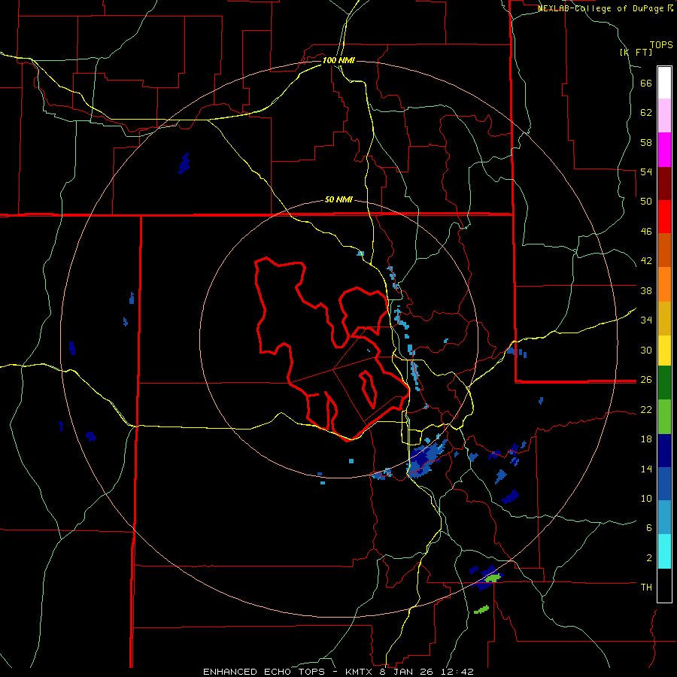The height and width of the screenshot is (677, 677).
Task: Click the "50 NMI" range ring label
Action: tap(338, 199)
